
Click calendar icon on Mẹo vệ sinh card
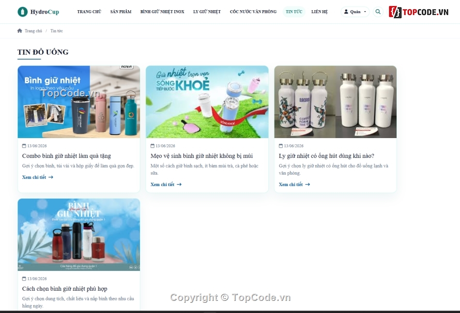152,146
